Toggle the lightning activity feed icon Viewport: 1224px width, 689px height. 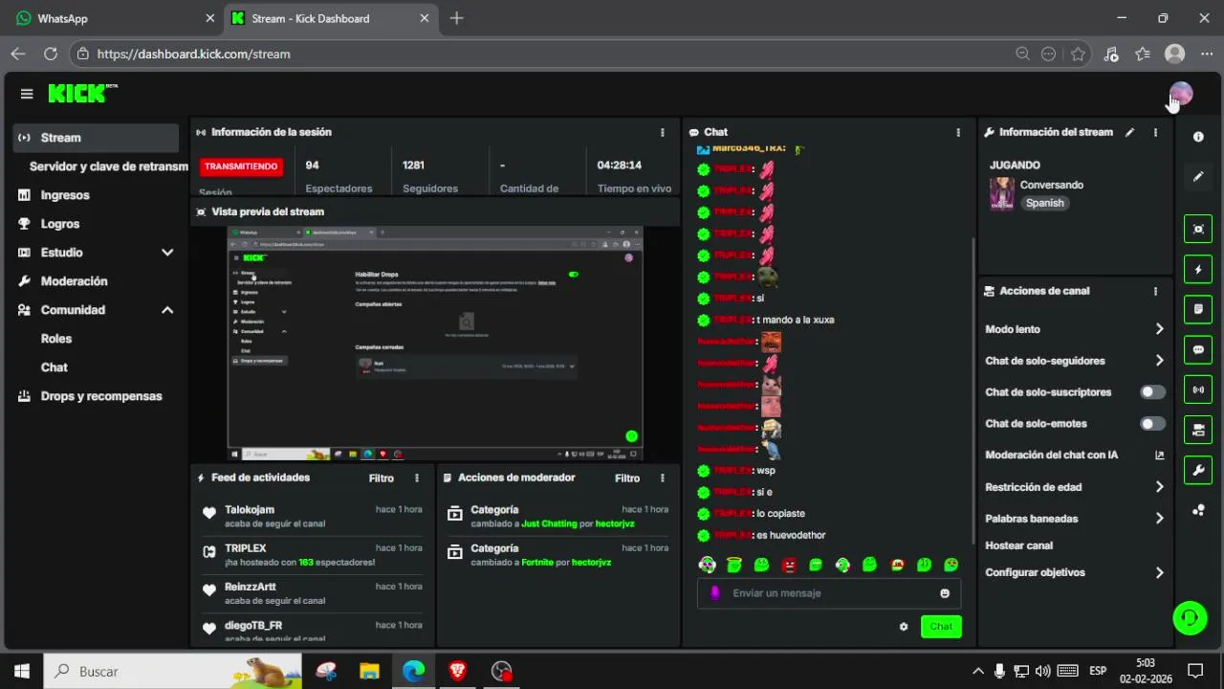coord(1198,270)
